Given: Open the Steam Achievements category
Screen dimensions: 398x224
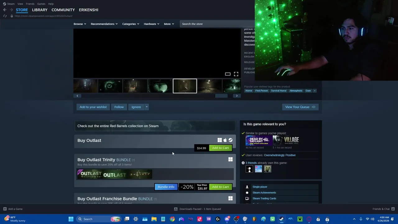Looking at the screenshot, I should (264, 193).
